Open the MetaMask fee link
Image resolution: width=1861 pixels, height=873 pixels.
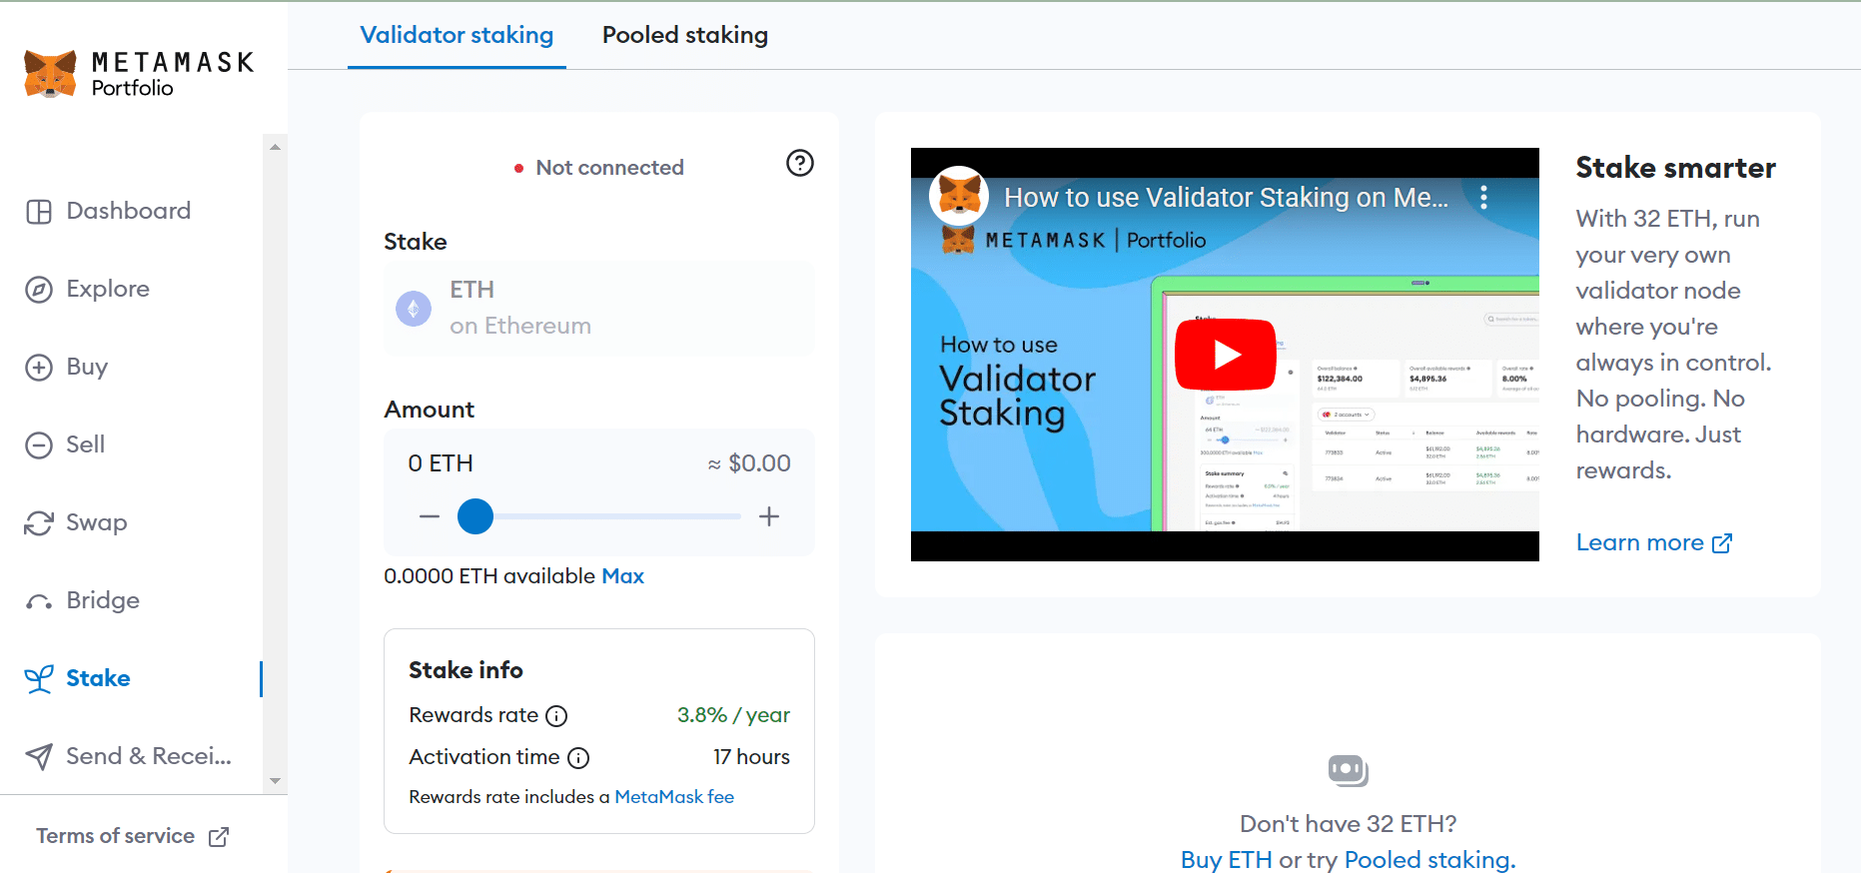pos(674,797)
